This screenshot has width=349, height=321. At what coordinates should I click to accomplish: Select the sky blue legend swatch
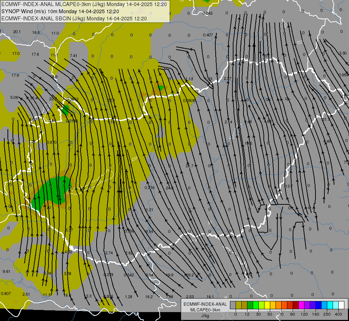(x=324, y=305)
